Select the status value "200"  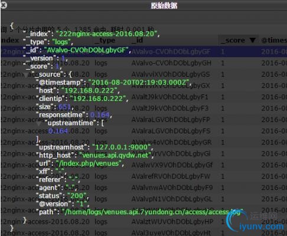tap(77, 196)
